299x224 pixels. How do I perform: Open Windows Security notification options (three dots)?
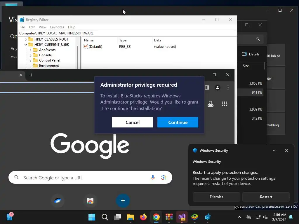[x=274, y=150]
